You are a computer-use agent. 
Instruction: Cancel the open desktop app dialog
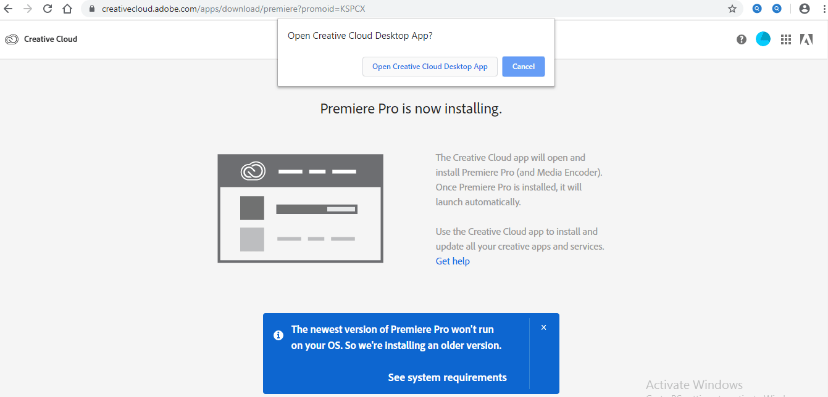(x=524, y=67)
